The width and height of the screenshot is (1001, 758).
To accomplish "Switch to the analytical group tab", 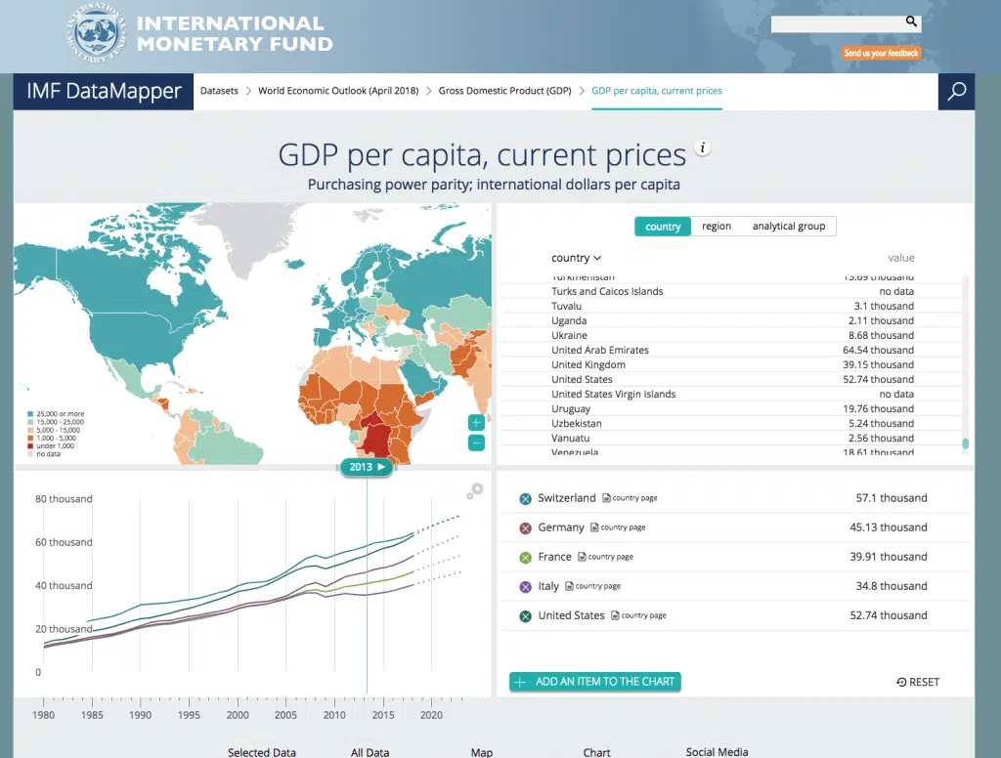I will coord(789,227).
